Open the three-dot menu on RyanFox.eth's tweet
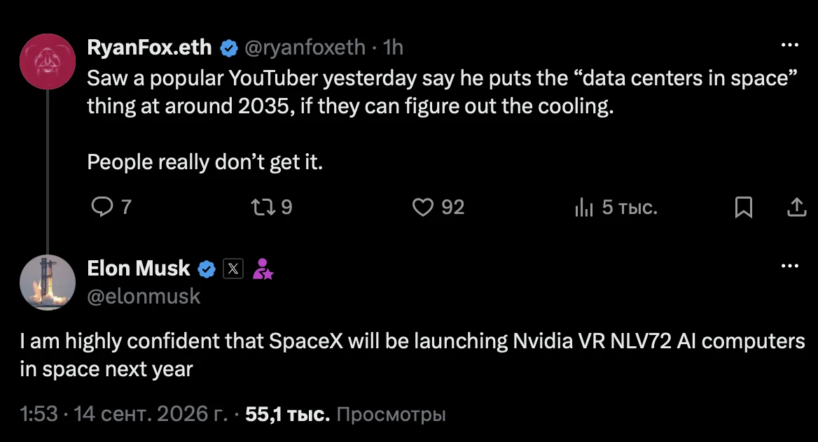Image resolution: width=818 pixels, height=442 pixels. [790, 45]
